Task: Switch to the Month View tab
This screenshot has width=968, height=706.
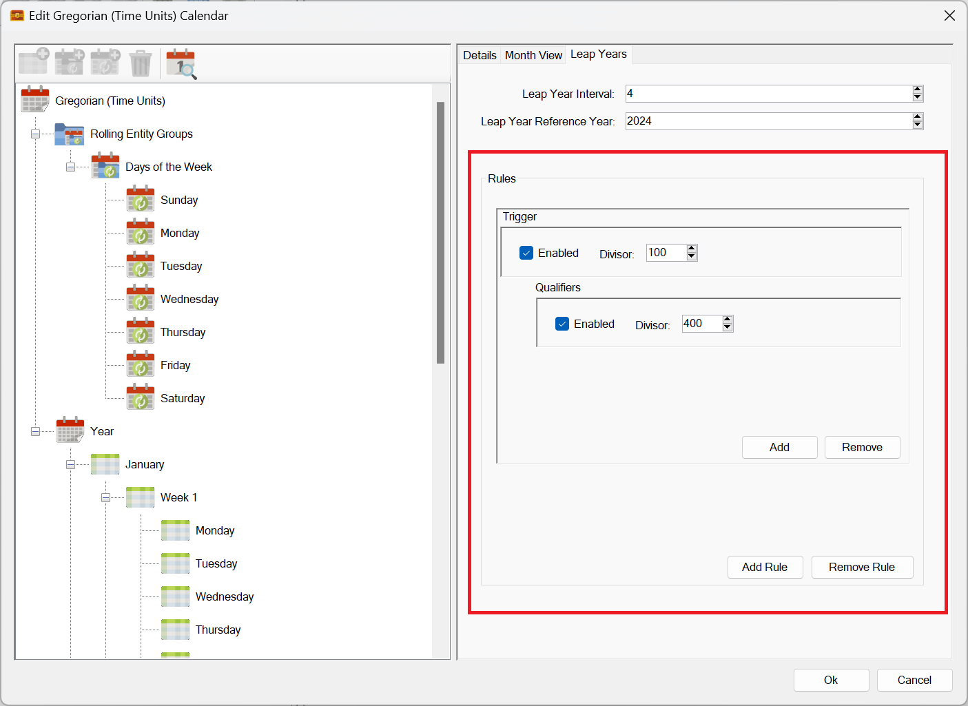Action: (x=533, y=55)
